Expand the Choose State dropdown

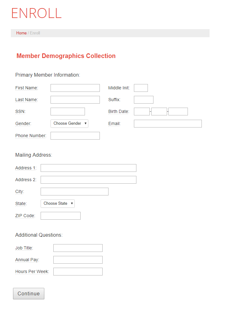coord(58,203)
